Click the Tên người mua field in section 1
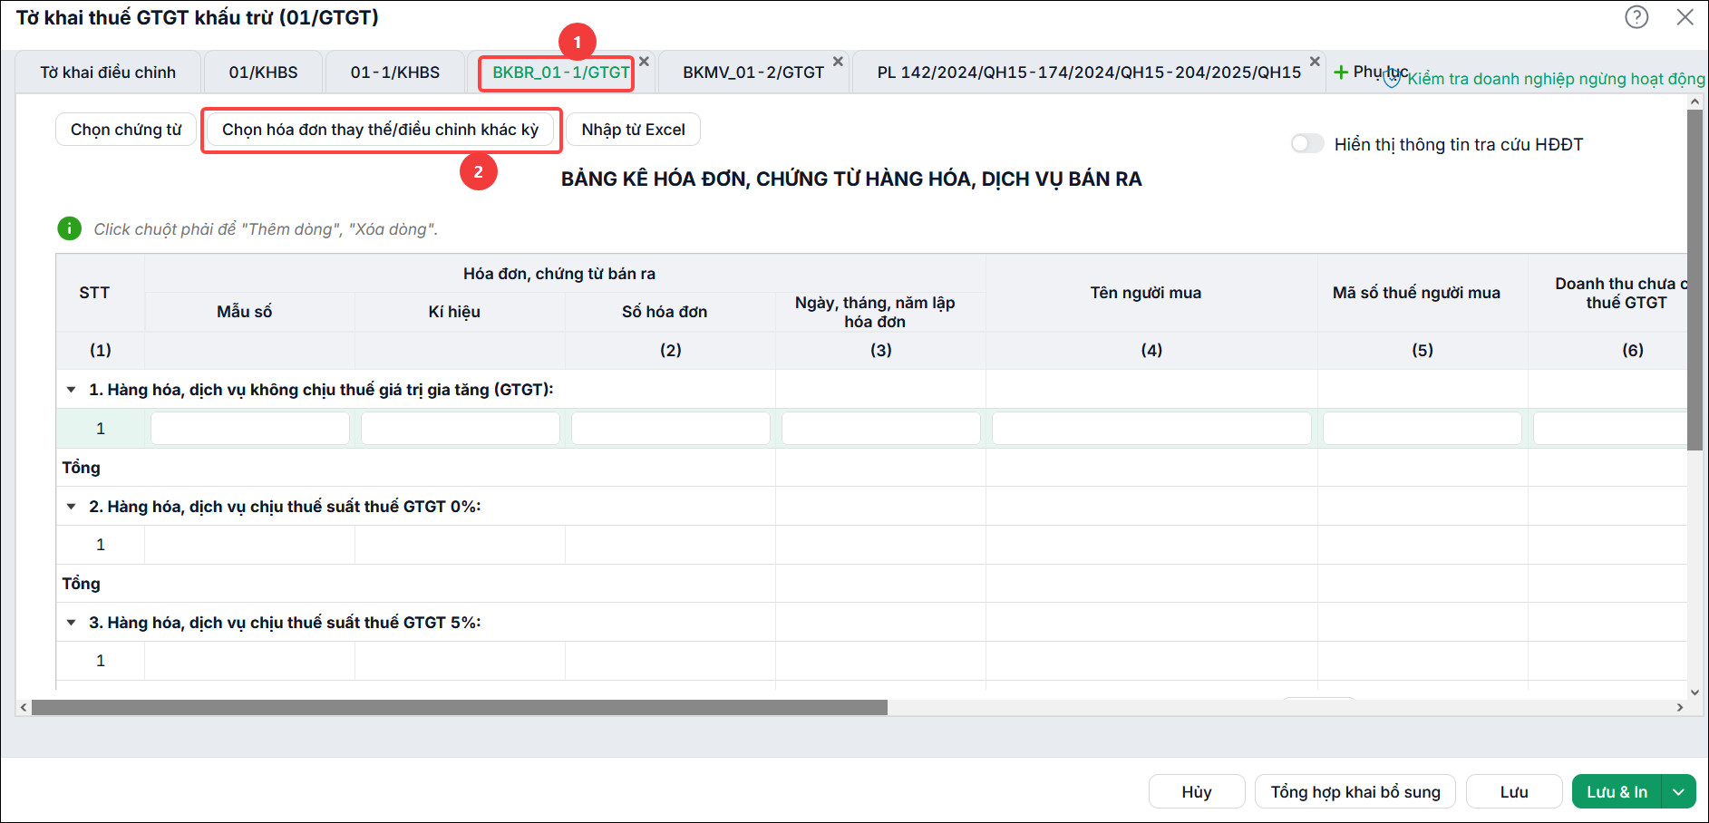The image size is (1709, 823). pyautogui.click(x=1151, y=428)
